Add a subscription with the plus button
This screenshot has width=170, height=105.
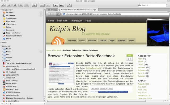click(x=2, y=104)
